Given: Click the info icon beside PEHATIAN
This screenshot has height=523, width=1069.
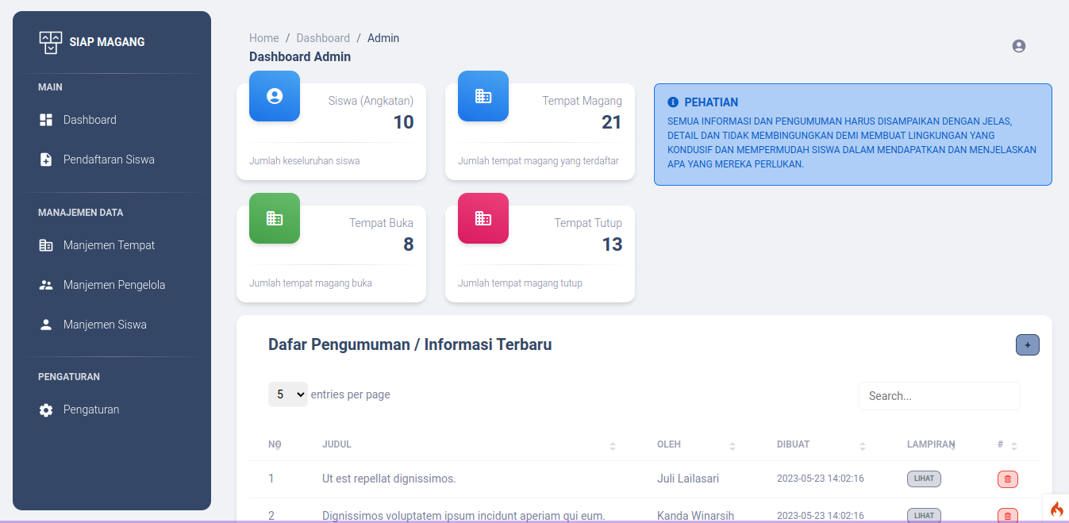Looking at the screenshot, I should tap(673, 102).
